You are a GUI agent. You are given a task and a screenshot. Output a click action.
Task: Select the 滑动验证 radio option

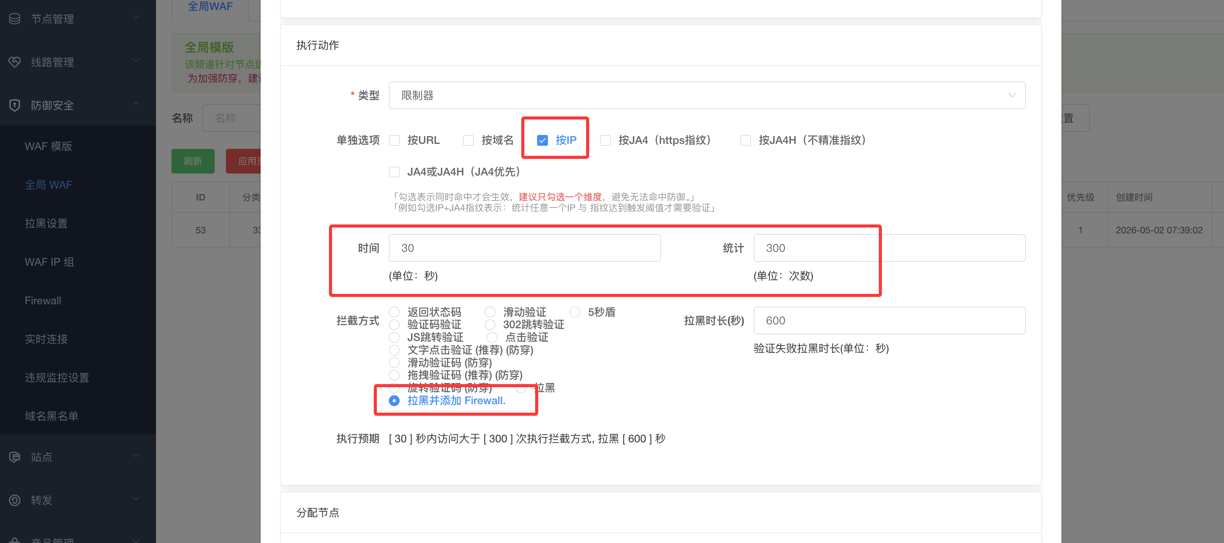[490, 312]
